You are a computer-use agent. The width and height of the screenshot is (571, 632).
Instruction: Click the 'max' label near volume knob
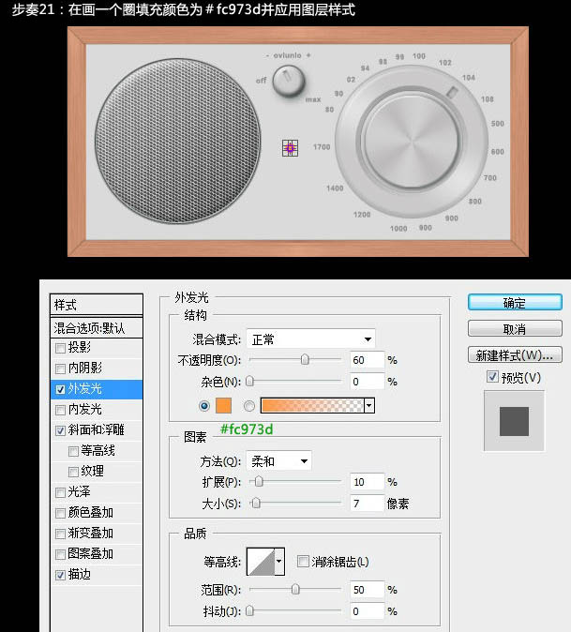pos(313,99)
